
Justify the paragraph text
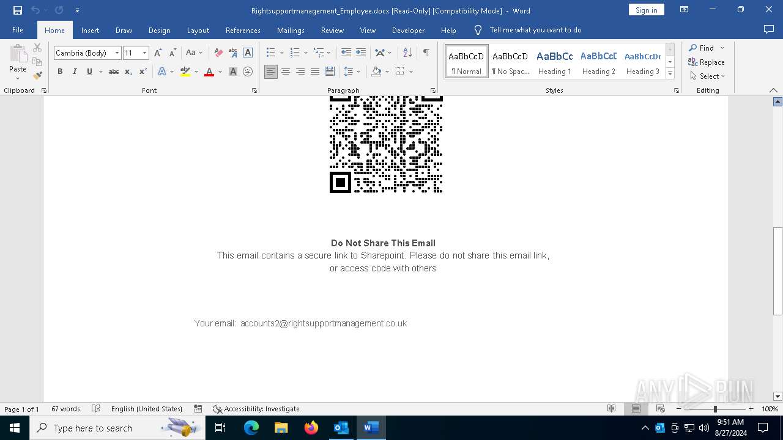tap(315, 71)
